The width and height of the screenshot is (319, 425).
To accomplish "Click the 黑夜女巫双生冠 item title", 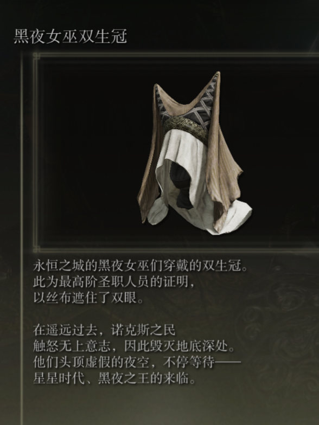I will (x=71, y=37).
